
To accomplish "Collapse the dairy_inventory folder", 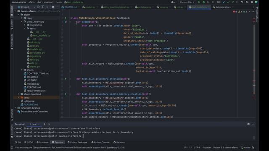I will 21,21.
